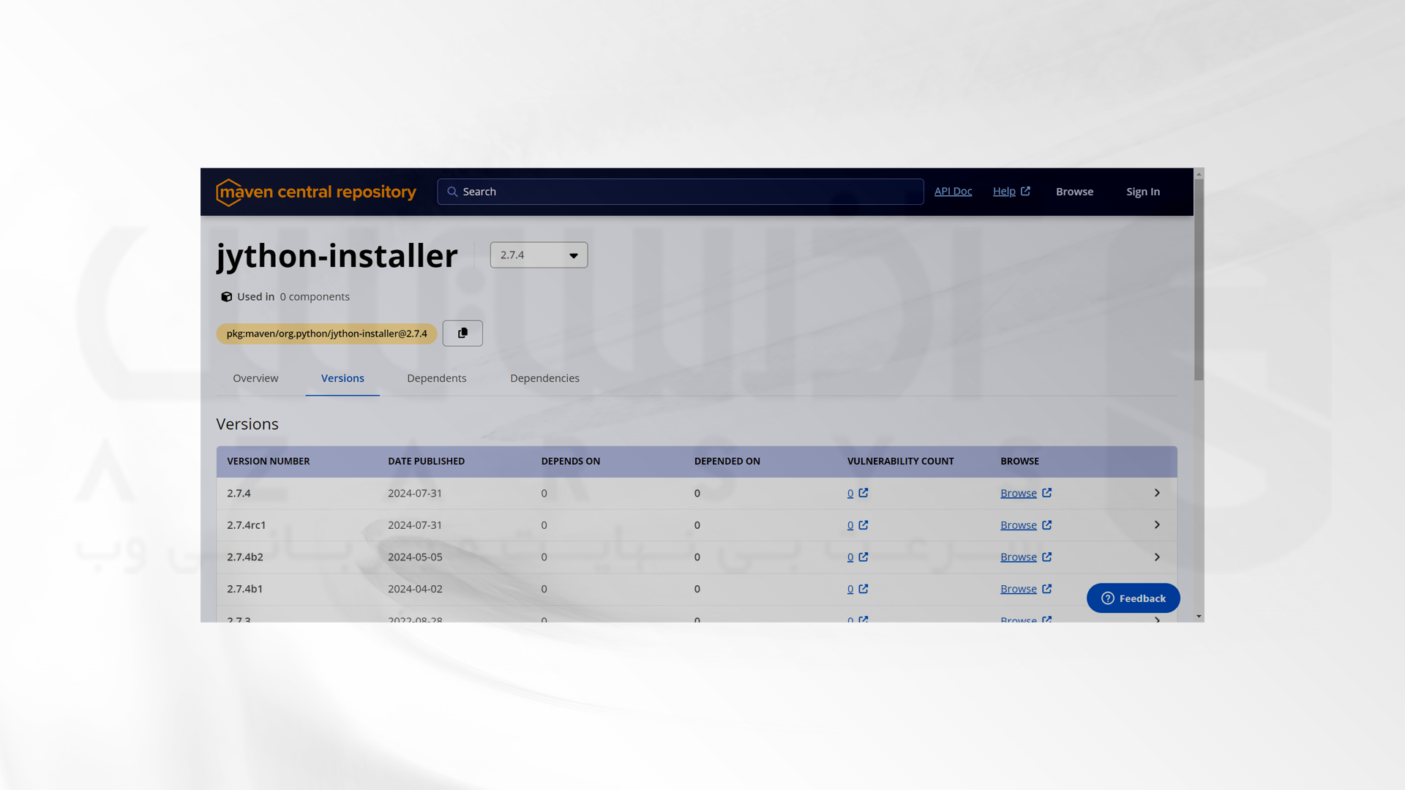The width and height of the screenshot is (1405, 790).
Task: Click the package box icon beside Used in
Action: (226, 297)
